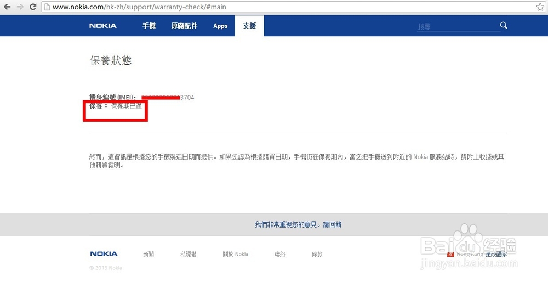Click the 保養狀態 heading text
The image size is (548, 282).
pyautogui.click(x=111, y=60)
